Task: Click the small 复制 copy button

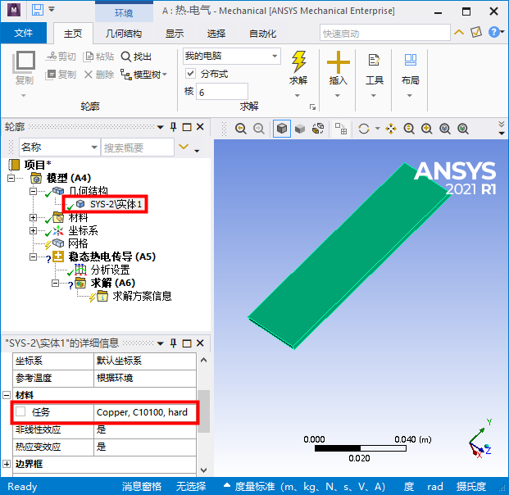Action: [x=61, y=75]
